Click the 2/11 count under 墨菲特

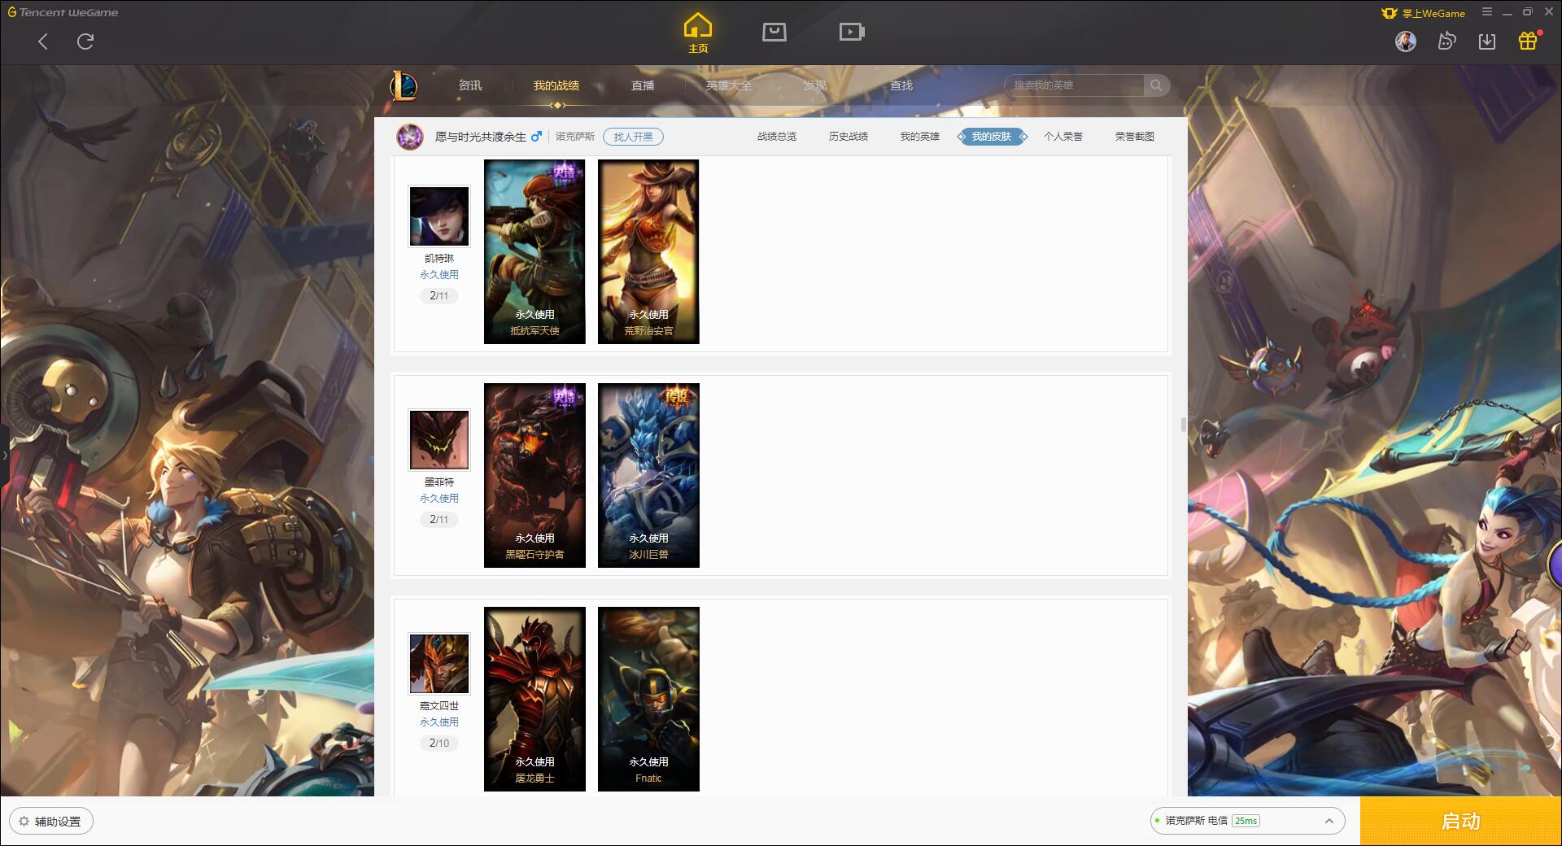click(x=439, y=520)
